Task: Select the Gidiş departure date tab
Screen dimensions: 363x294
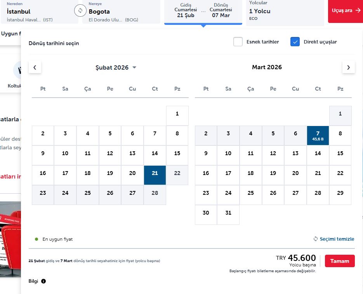Action: click(186, 12)
